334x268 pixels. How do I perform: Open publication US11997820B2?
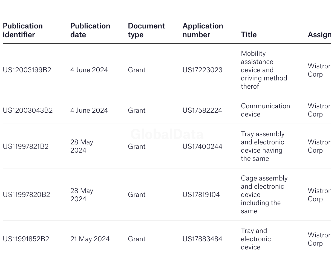pos(27,195)
